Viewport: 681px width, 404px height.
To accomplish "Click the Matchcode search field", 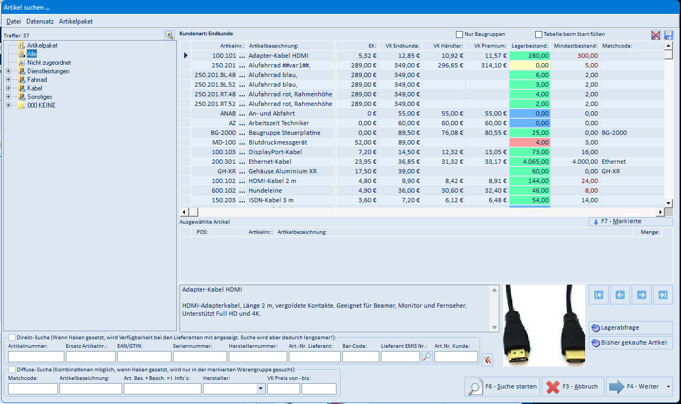I will [33, 389].
